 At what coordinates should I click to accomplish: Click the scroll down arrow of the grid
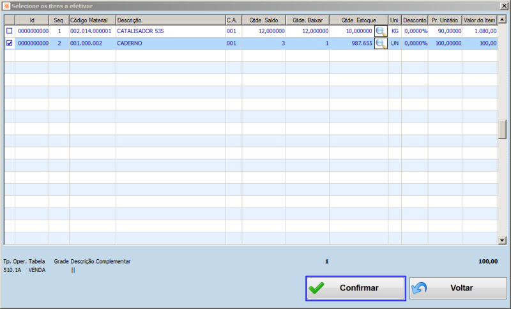click(502, 241)
